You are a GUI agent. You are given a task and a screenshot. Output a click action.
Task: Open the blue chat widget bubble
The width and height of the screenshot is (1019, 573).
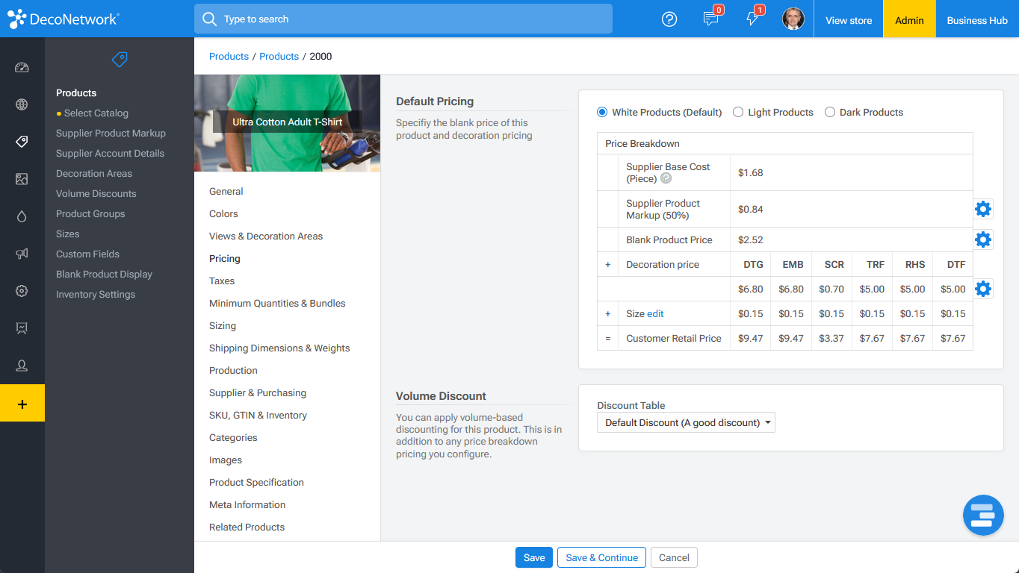point(983,516)
